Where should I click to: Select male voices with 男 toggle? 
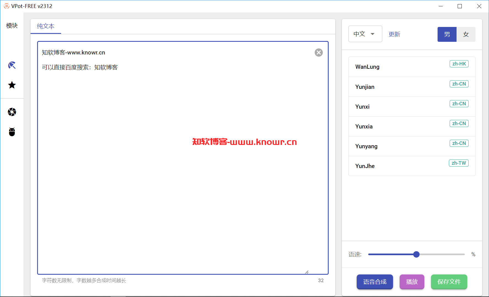tap(447, 34)
